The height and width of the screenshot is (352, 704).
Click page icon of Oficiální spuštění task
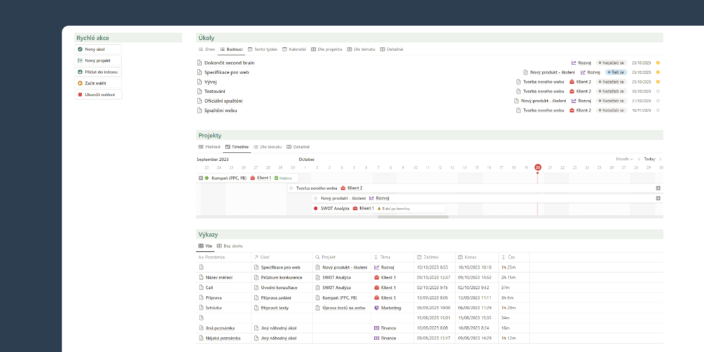click(200, 101)
